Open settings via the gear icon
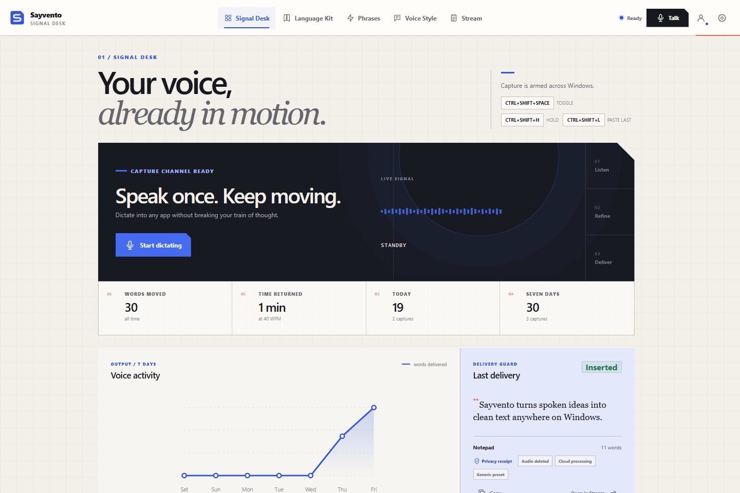740x493 pixels. [x=722, y=18]
